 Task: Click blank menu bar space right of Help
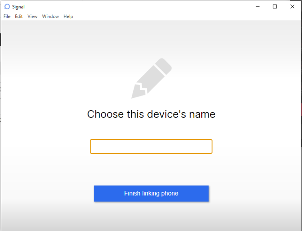(x=181, y=16)
